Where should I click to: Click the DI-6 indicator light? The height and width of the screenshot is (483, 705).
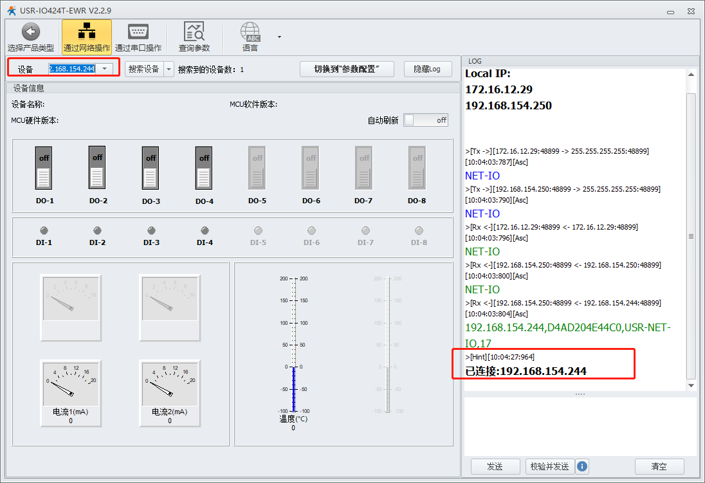(x=311, y=231)
